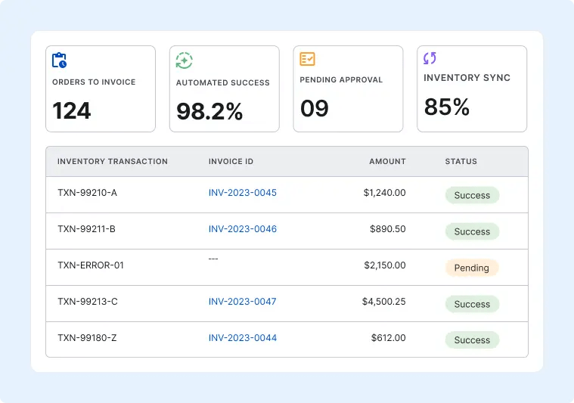The height and width of the screenshot is (403, 574).
Task: Click the green automated success sparkle icon
Action: 184,60
